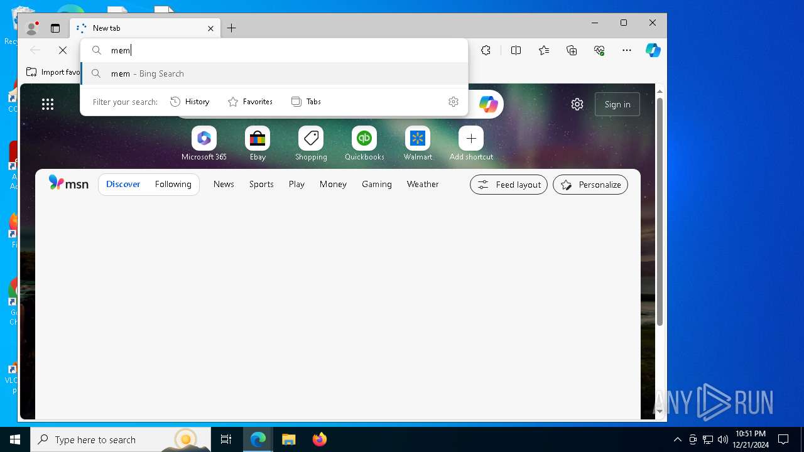Open Feed layout options

[x=509, y=185]
